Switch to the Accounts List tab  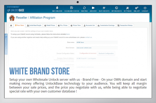point(89,25)
